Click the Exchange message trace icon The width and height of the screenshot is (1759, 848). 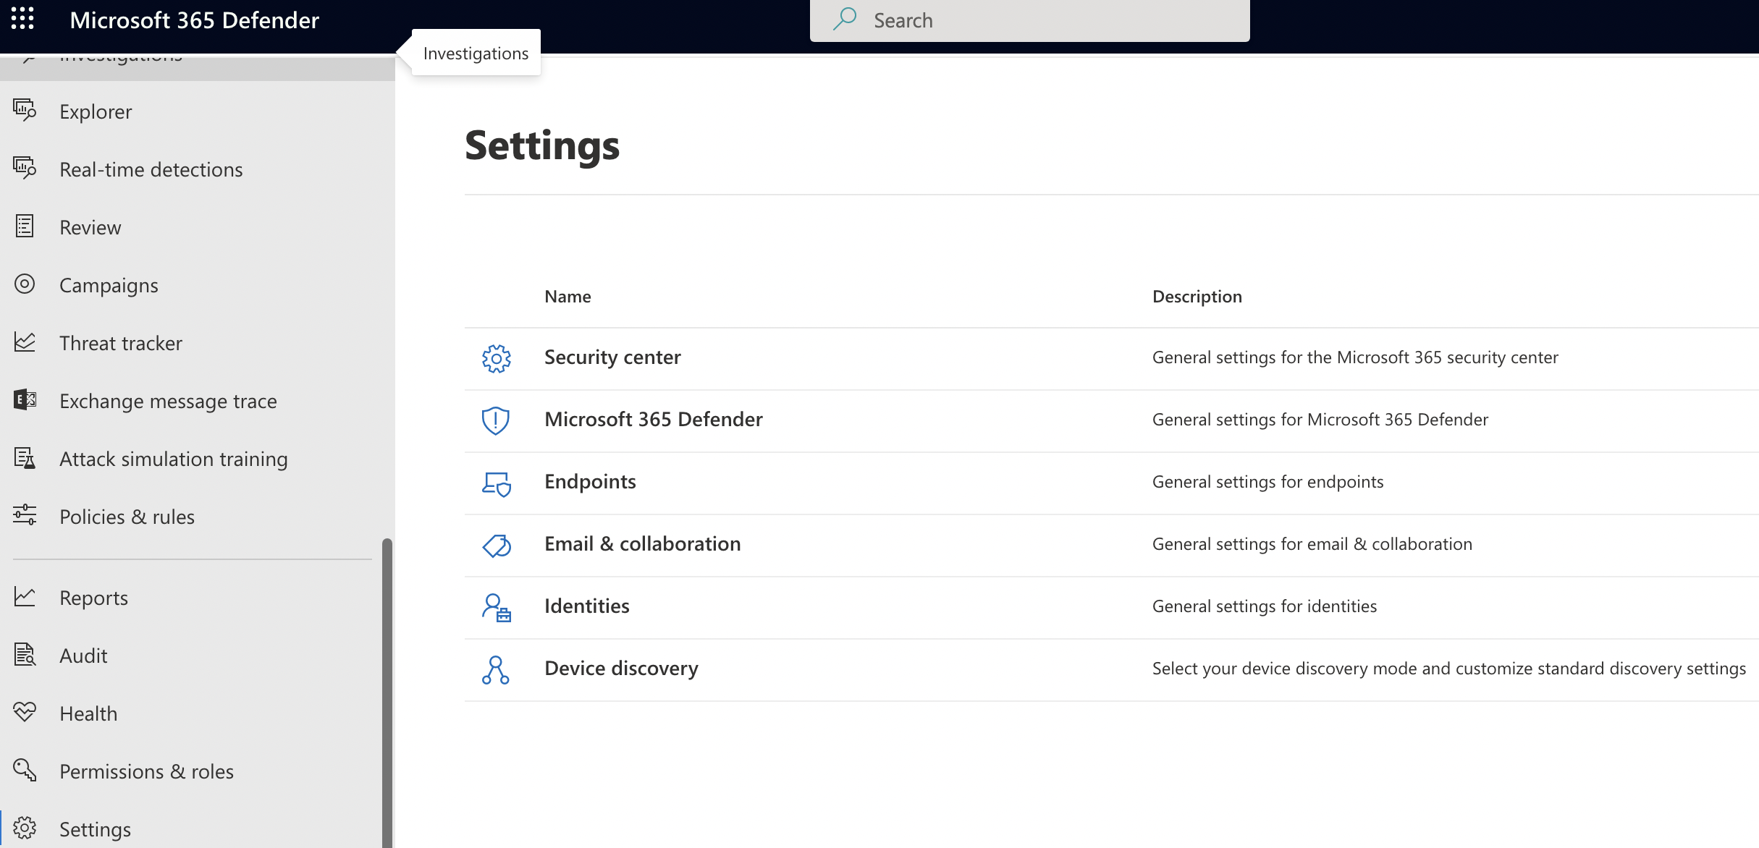point(25,400)
